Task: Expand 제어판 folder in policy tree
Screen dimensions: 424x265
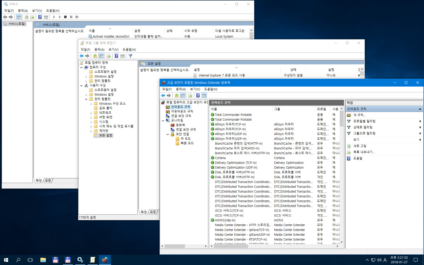Action: click(91, 131)
